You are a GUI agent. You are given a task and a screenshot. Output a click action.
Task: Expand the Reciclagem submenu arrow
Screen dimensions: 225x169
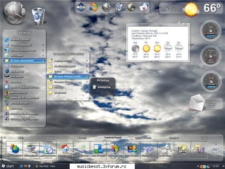[43, 55]
